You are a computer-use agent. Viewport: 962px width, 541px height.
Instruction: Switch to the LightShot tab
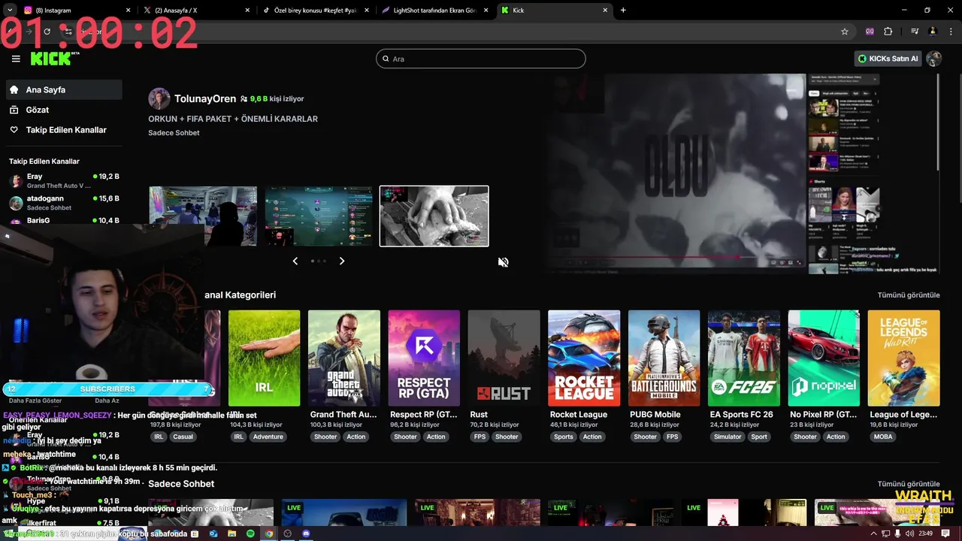click(x=434, y=11)
